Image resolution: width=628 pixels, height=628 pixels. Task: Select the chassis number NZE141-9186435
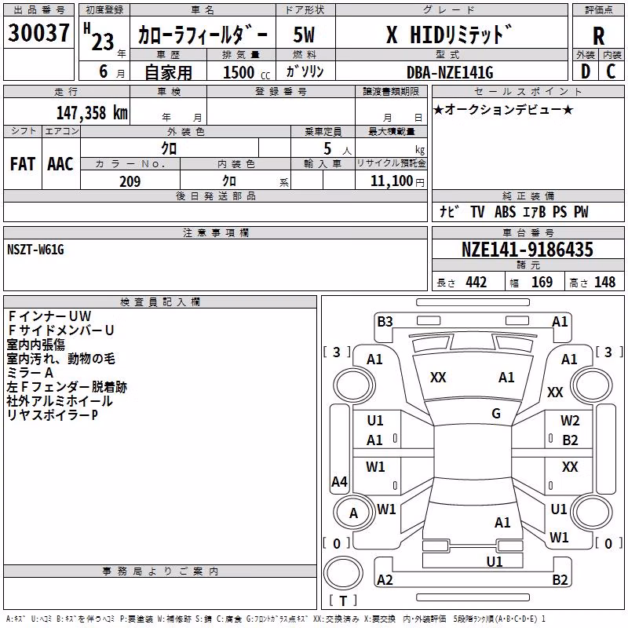point(528,249)
